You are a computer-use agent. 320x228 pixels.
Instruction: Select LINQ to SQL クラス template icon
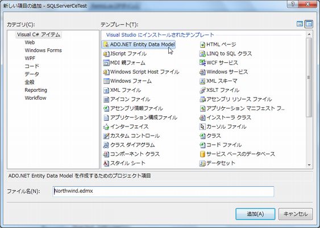tap(202, 53)
